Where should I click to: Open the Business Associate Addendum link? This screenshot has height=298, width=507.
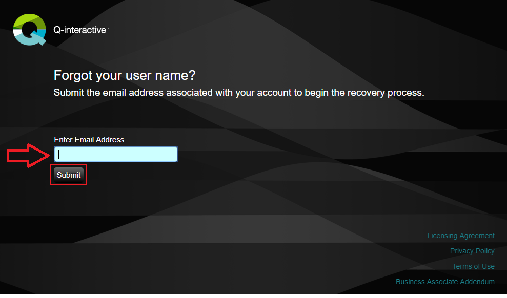coord(445,282)
